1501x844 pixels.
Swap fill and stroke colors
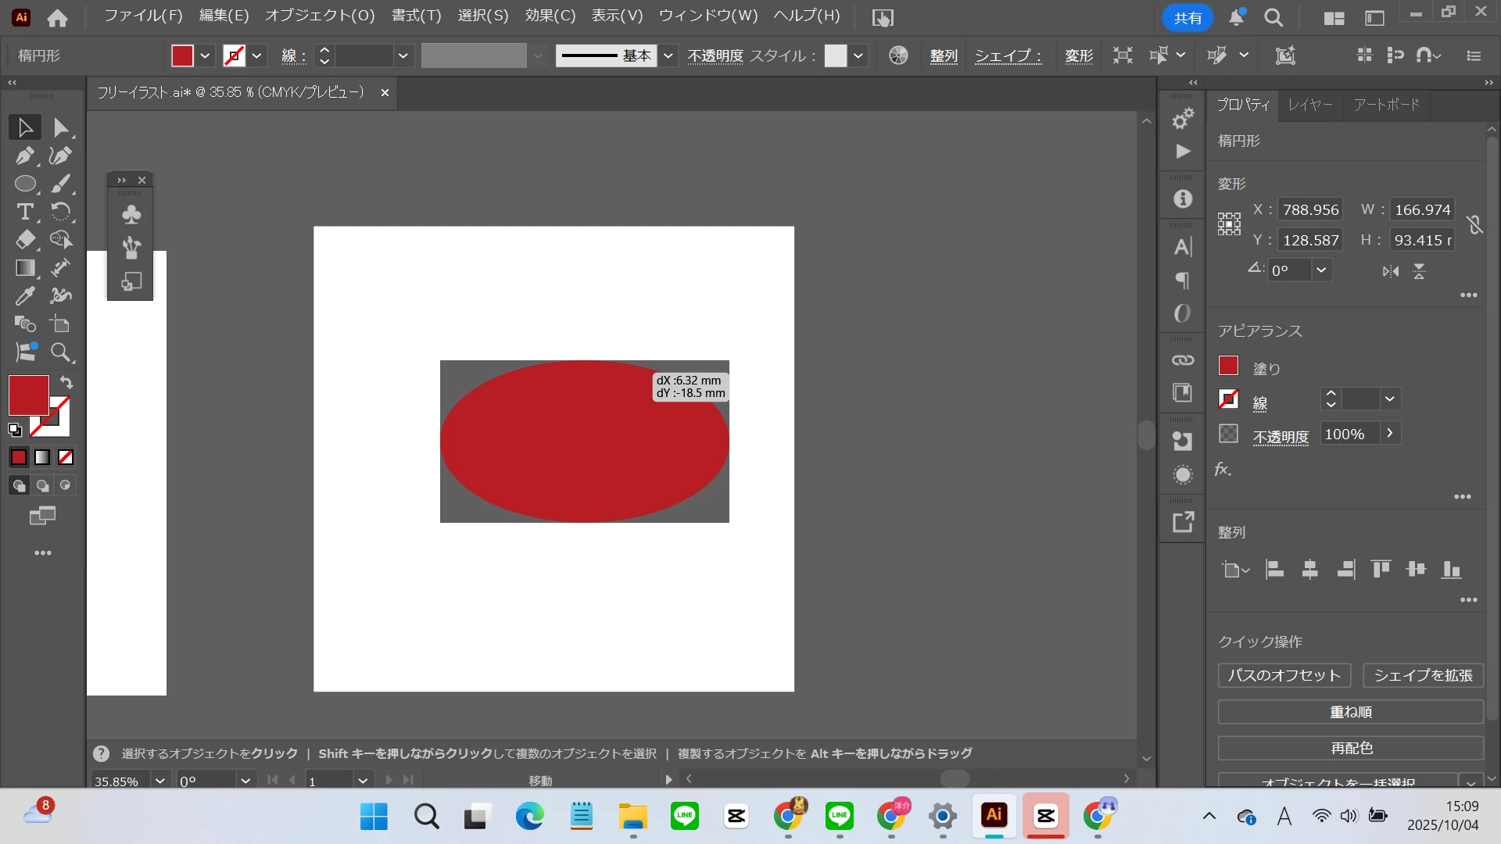(66, 382)
